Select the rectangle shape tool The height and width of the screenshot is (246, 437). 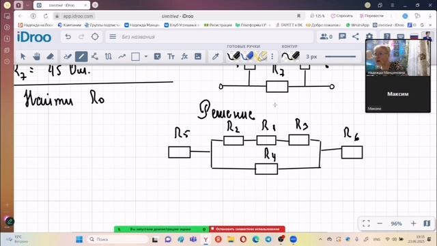click(135, 57)
